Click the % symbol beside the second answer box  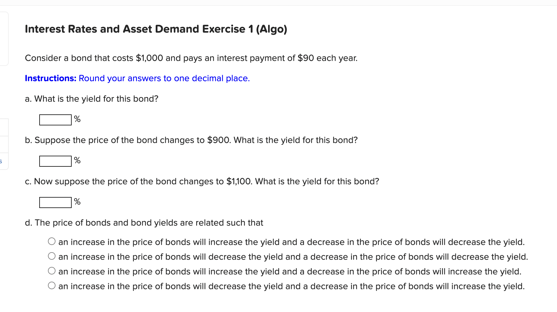(77, 160)
